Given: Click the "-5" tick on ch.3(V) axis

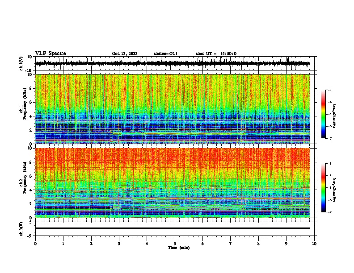Looking at the screenshot, I should point(30,236).
